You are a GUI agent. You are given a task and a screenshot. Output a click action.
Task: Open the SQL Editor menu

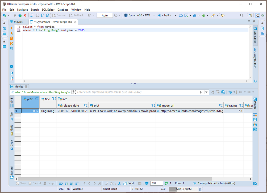coord(48,10)
